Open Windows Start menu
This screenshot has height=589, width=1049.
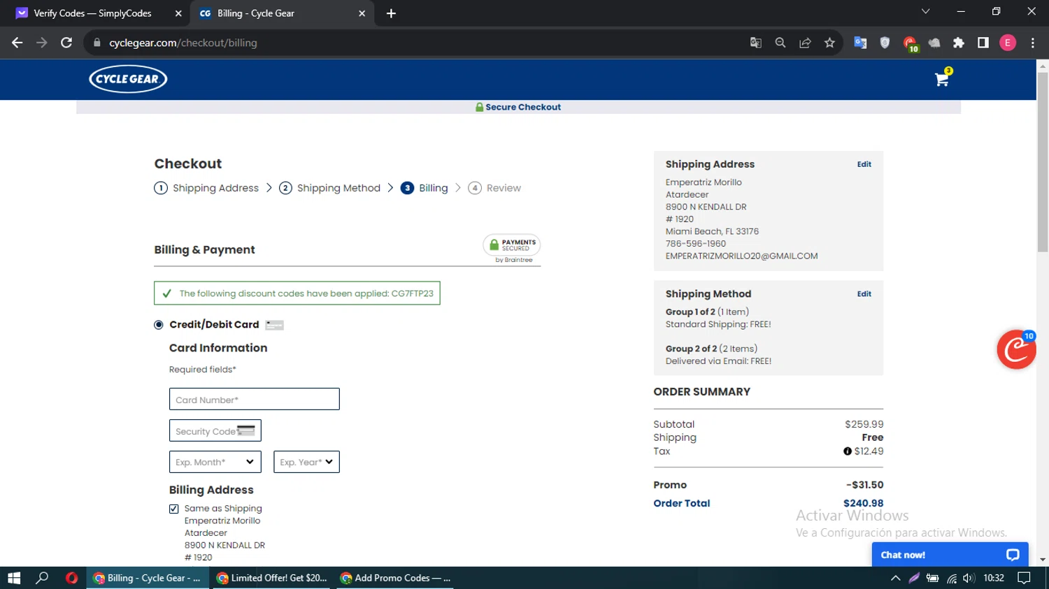pyautogui.click(x=14, y=578)
